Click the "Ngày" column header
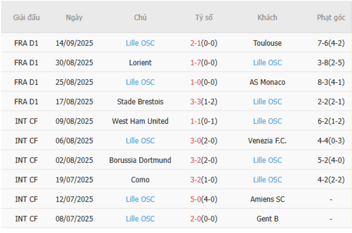Viewport: 352px width, 233px height. tap(74, 17)
